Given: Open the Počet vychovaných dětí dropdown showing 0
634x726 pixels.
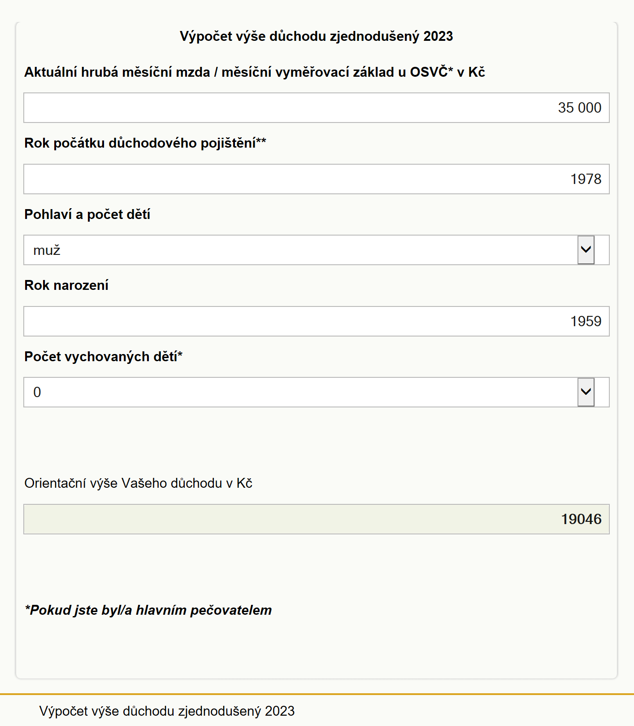Looking at the screenshot, I should (x=317, y=392).
